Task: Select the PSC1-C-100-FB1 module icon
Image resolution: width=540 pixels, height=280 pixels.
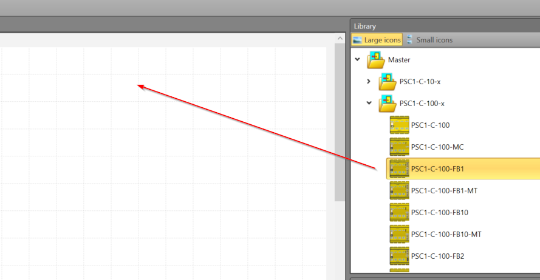Action: [x=400, y=168]
